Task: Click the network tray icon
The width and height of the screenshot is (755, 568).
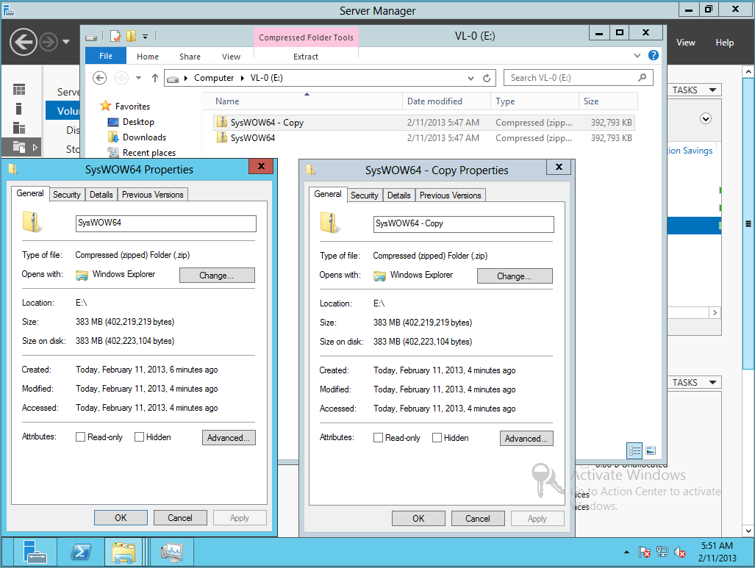Action: pos(662,552)
